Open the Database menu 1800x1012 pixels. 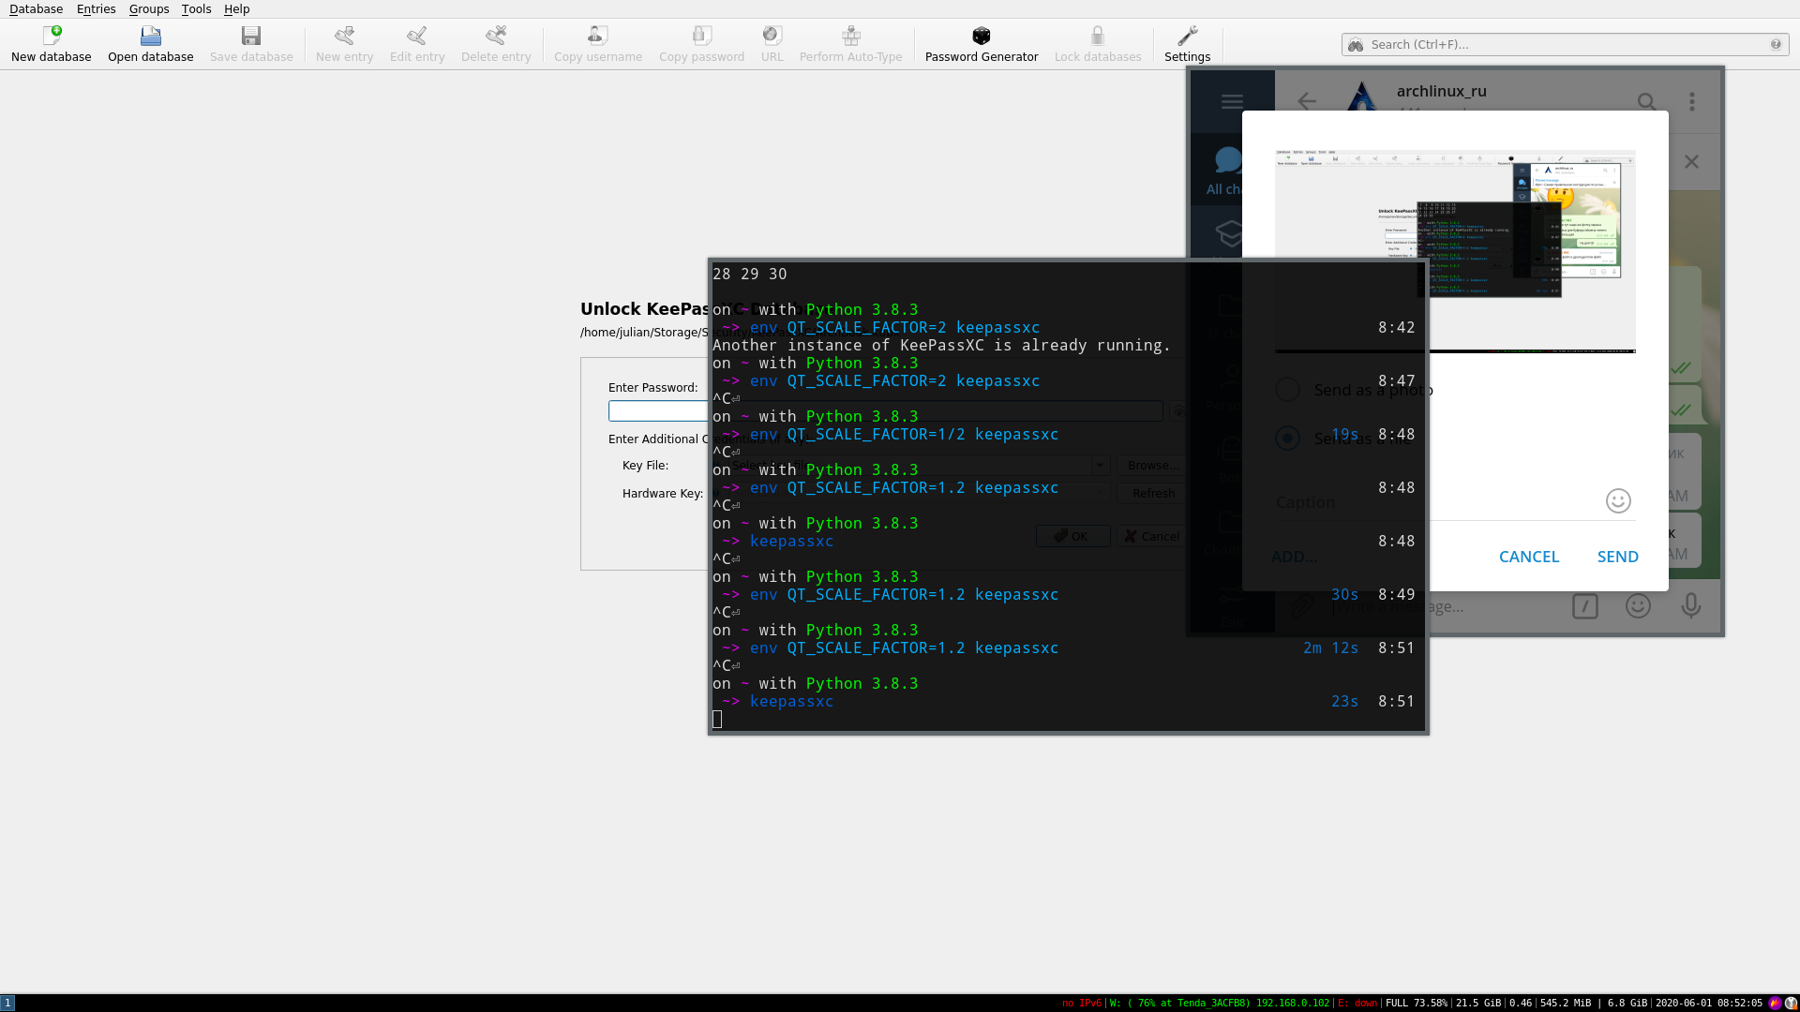tap(36, 8)
